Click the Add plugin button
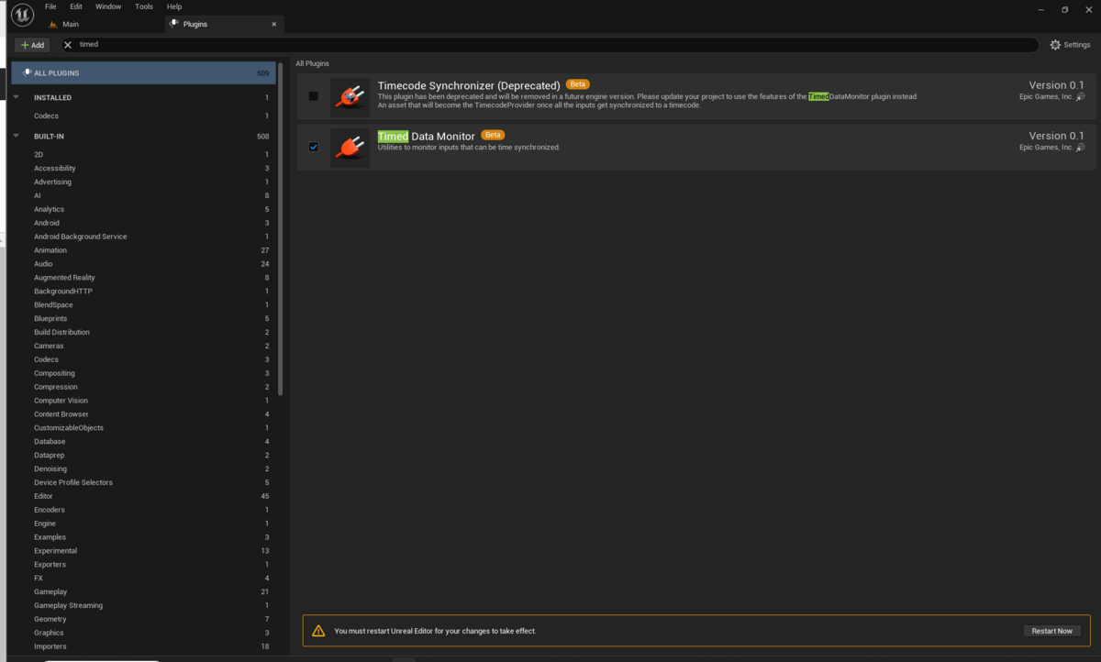The width and height of the screenshot is (1101, 662). tap(31, 45)
